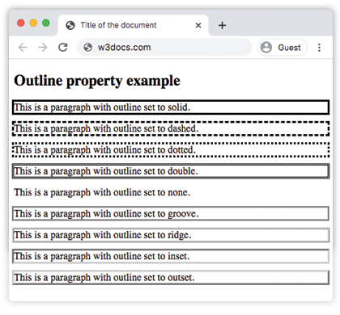Click the paragraph with outline set to outset
340x315 pixels.
point(171,277)
